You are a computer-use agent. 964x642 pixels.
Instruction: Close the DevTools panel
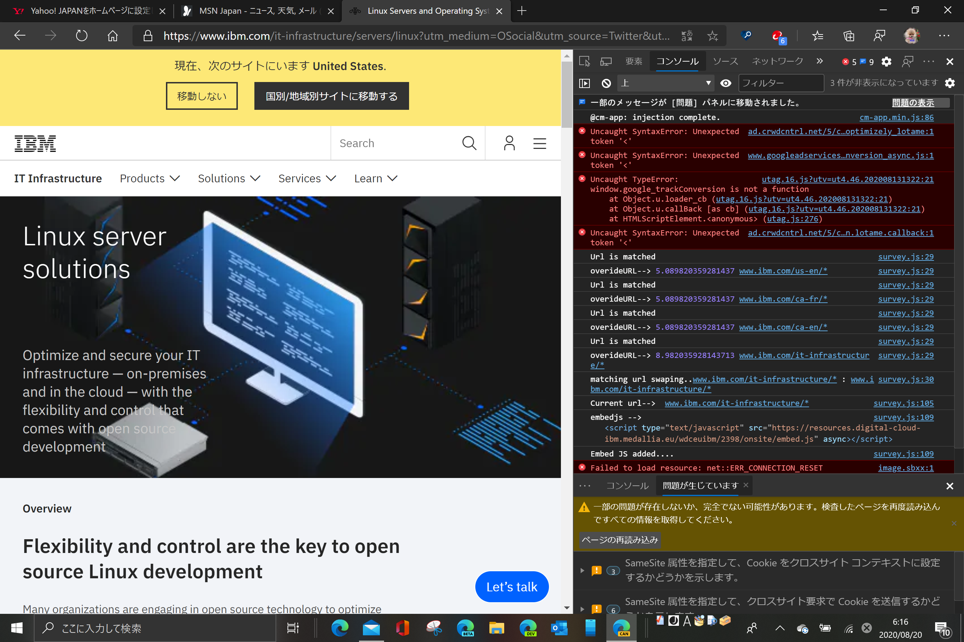point(950,61)
